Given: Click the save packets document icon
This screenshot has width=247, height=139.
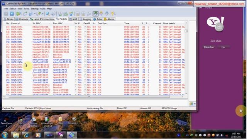Looking at the screenshot, I should (x=31, y=14).
